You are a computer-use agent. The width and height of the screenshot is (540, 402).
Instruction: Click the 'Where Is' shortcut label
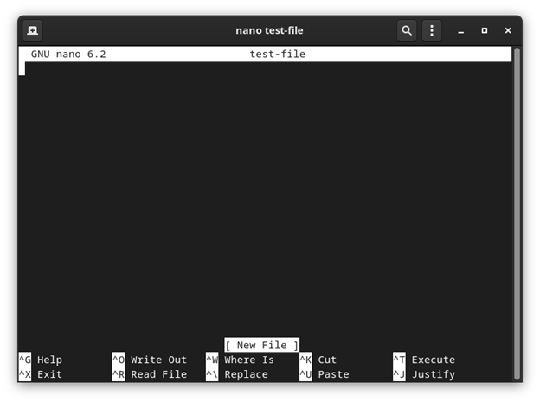point(249,360)
